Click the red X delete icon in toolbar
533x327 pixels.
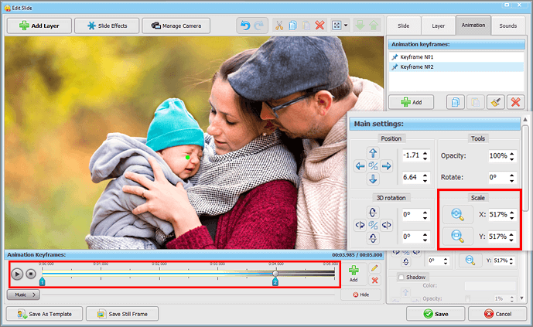pyautogui.click(x=319, y=26)
